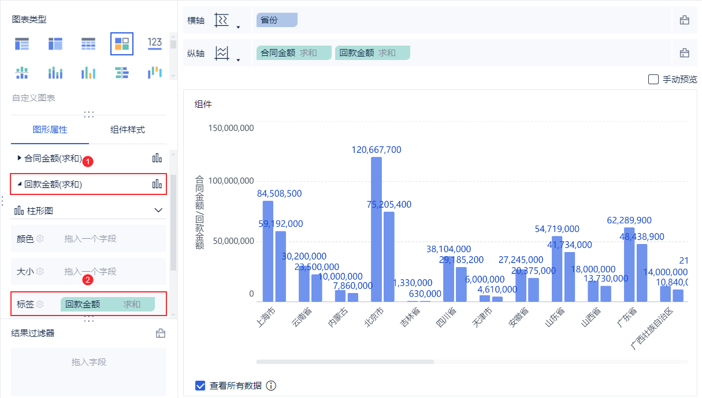Viewport: 702px width, 398px height.
Task: Enable the 手动预览 checkbox
Action: point(653,80)
